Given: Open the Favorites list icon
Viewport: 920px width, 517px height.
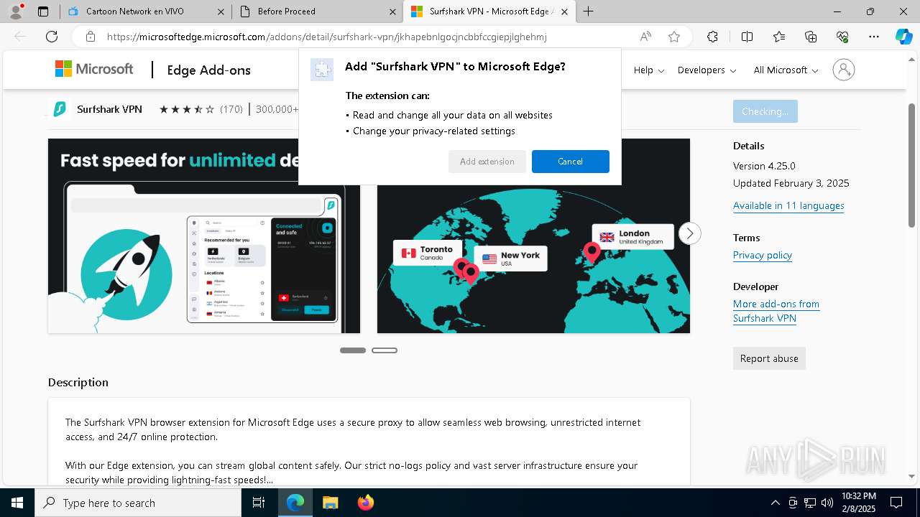Looking at the screenshot, I should click(x=779, y=37).
